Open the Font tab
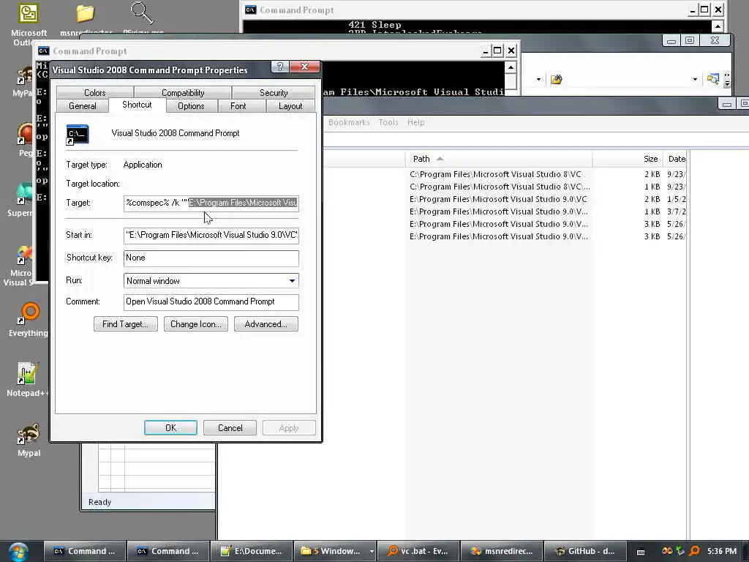This screenshot has width=749, height=562. (x=238, y=106)
